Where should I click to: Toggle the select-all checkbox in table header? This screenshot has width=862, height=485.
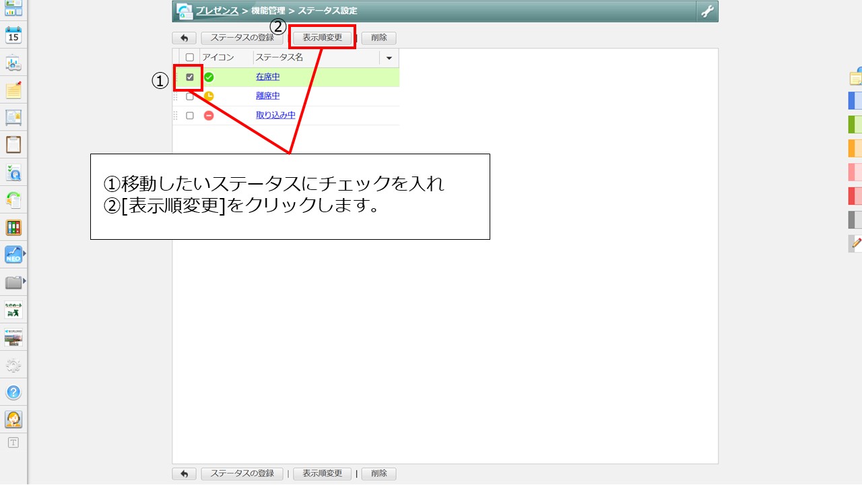(189, 57)
